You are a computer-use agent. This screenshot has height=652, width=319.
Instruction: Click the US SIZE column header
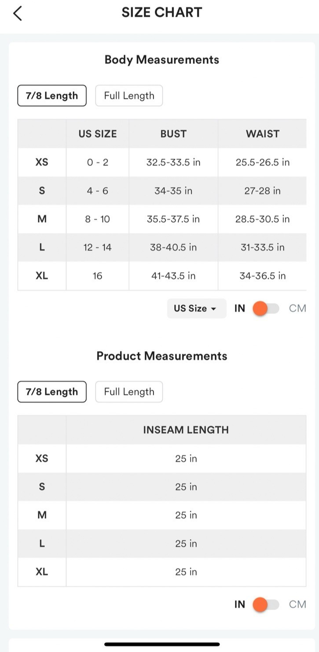click(x=98, y=133)
